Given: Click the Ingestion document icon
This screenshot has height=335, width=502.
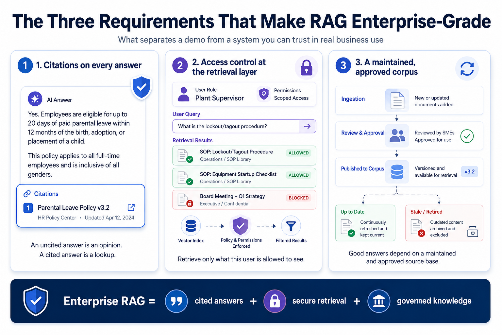Looking at the screenshot, I should [x=397, y=100].
